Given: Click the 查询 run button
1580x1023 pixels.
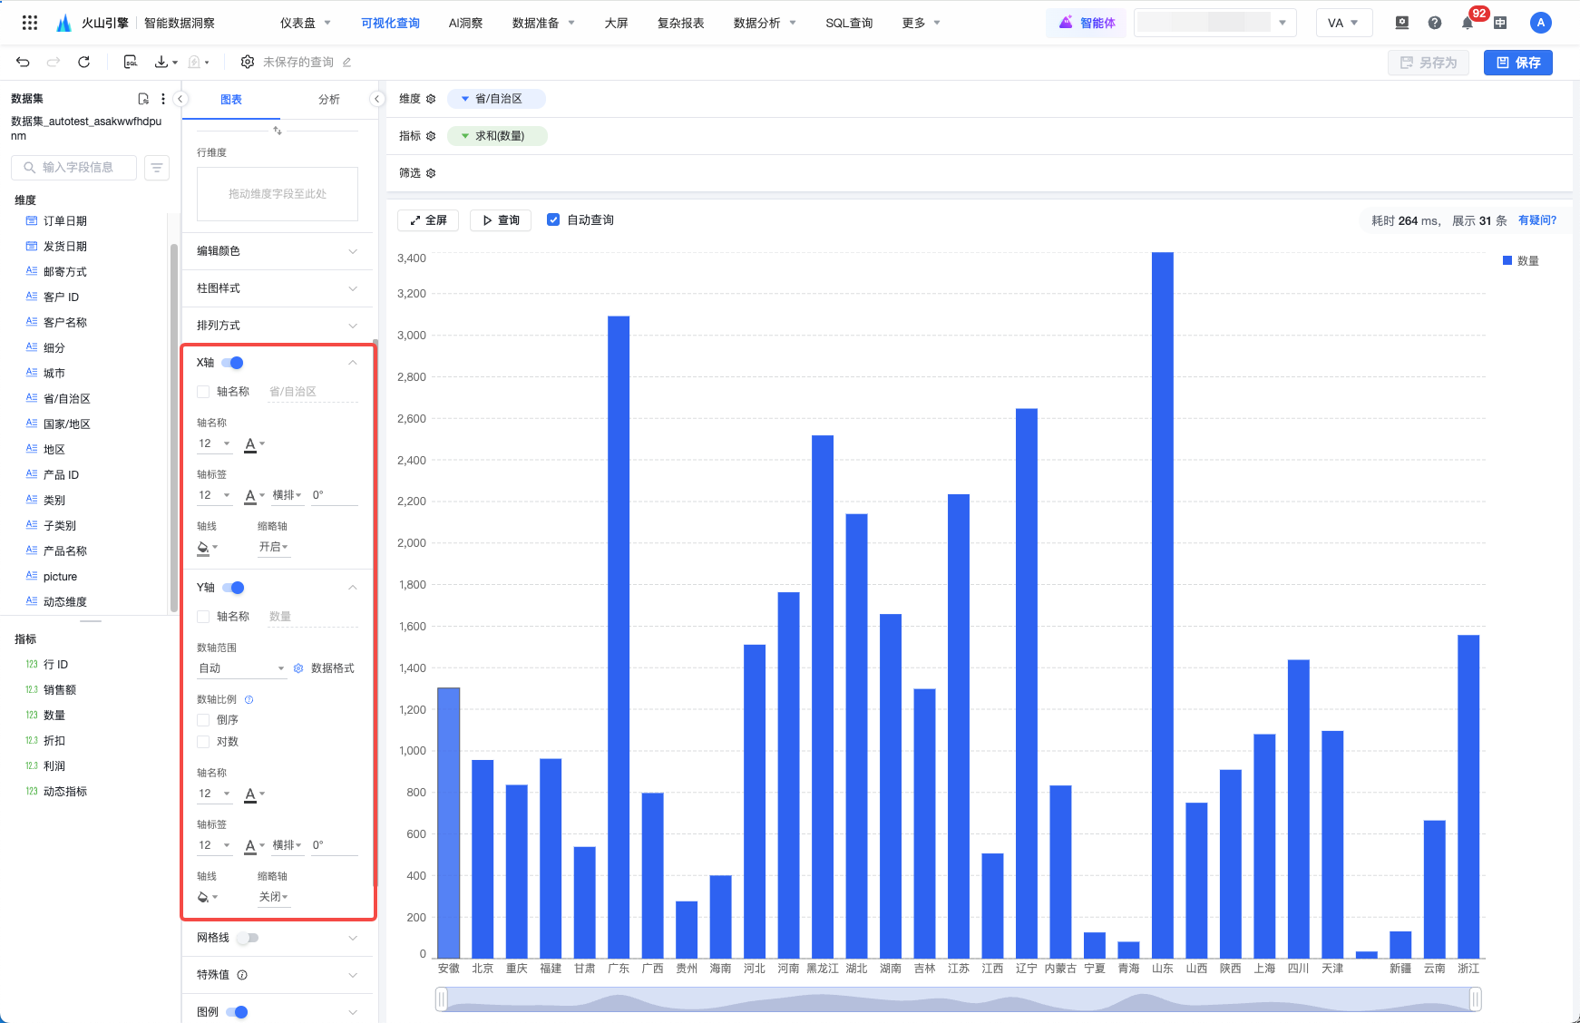Looking at the screenshot, I should pos(501,220).
